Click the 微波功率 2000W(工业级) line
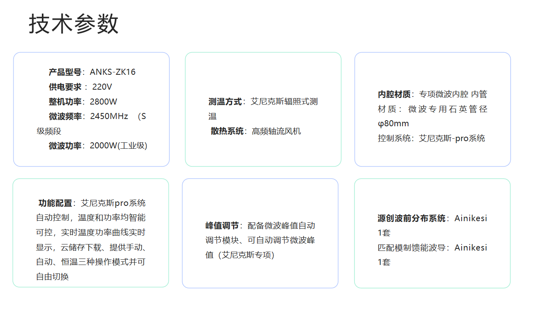Screen dimensions: 557x310 [98, 146]
